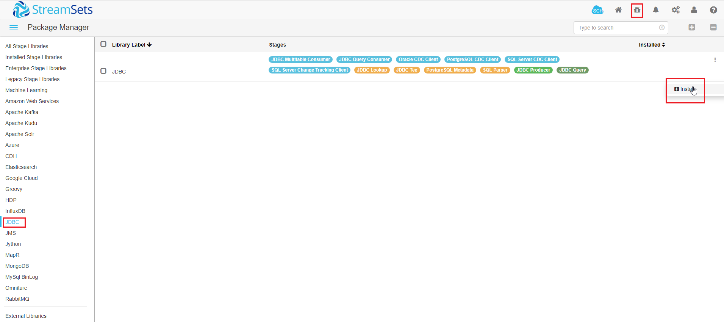Open the RabbitMQ category
The height and width of the screenshot is (322, 724).
tap(17, 299)
